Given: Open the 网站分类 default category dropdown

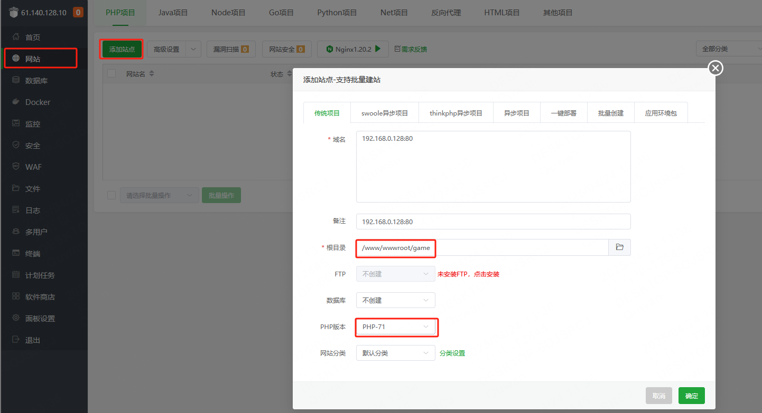Looking at the screenshot, I should click(395, 352).
